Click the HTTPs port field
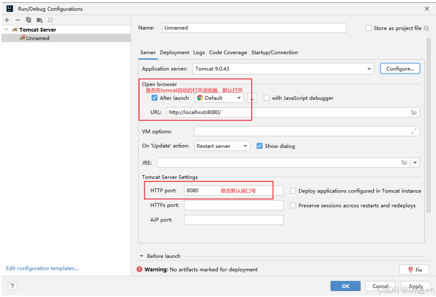Viewport: 436px width, 297px height. pos(234,205)
